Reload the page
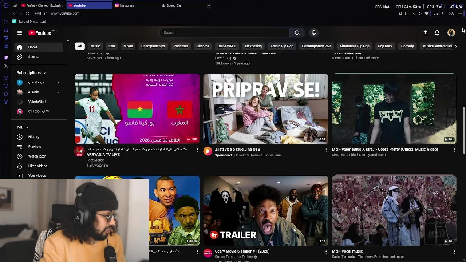Screen dimensions: 466x262 coord(27,13)
